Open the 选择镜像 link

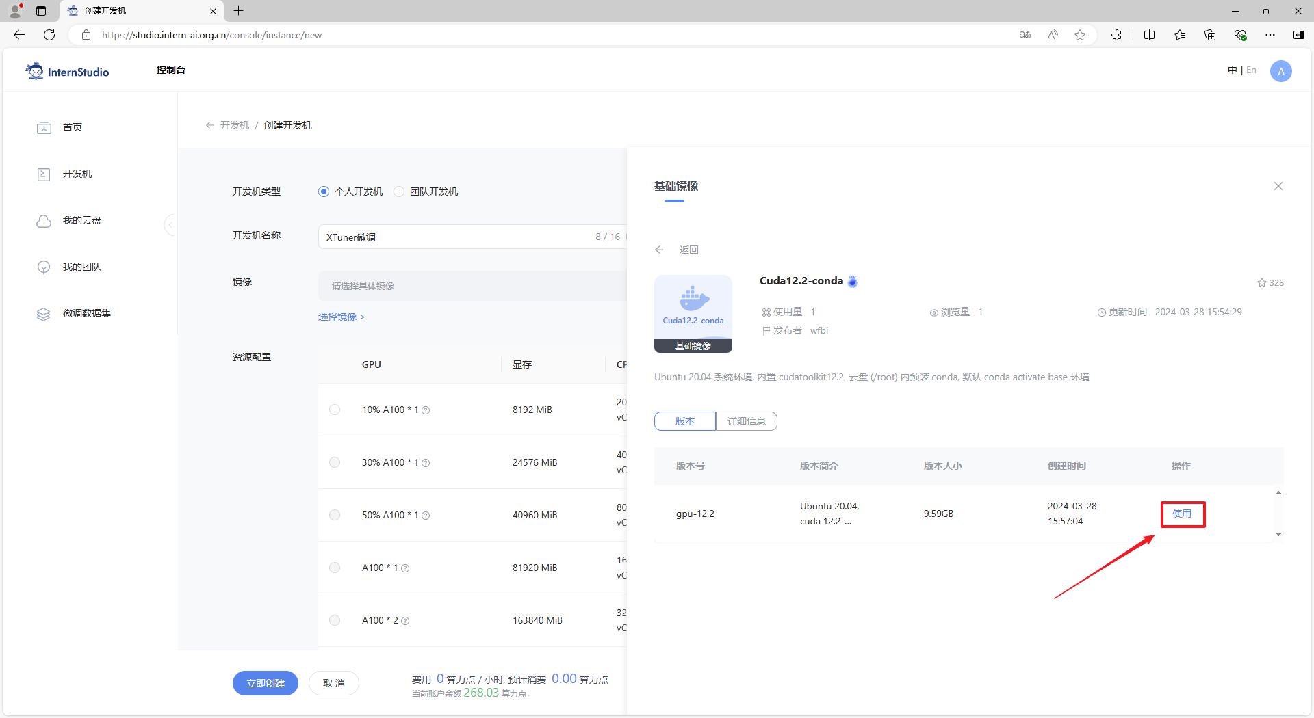point(342,317)
